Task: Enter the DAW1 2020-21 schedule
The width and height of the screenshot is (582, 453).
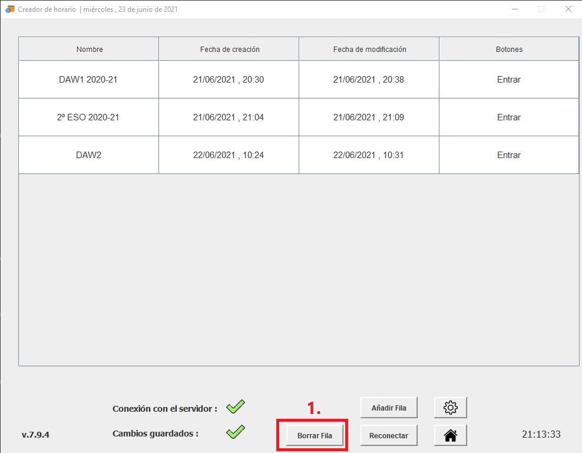Action: point(508,80)
